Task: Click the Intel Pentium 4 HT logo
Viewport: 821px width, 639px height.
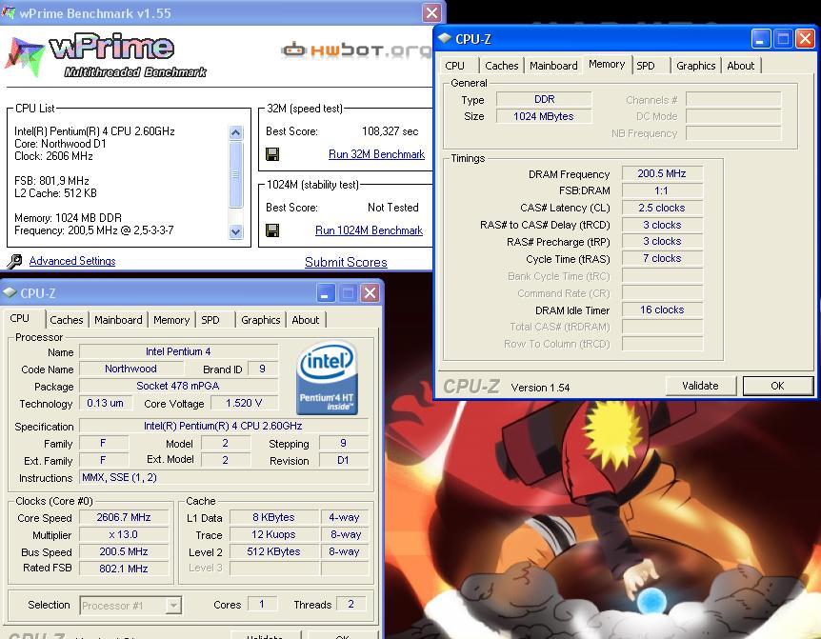Action: pyautogui.click(x=327, y=377)
